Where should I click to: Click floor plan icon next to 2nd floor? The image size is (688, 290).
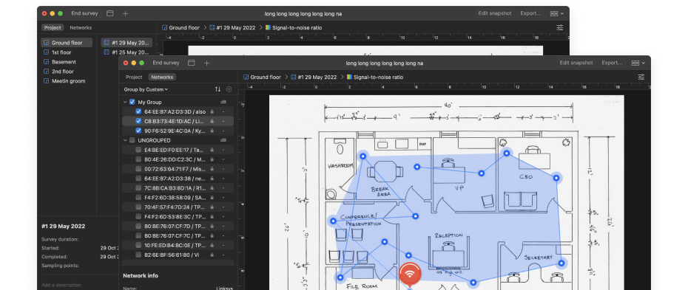(47, 72)
